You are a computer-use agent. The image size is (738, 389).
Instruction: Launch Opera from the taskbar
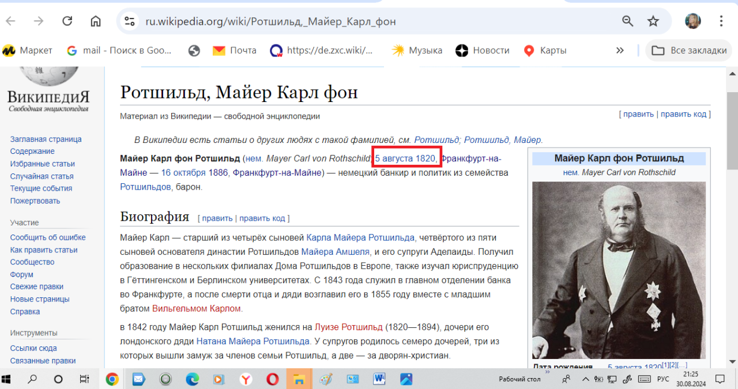(x=272, y=379)
